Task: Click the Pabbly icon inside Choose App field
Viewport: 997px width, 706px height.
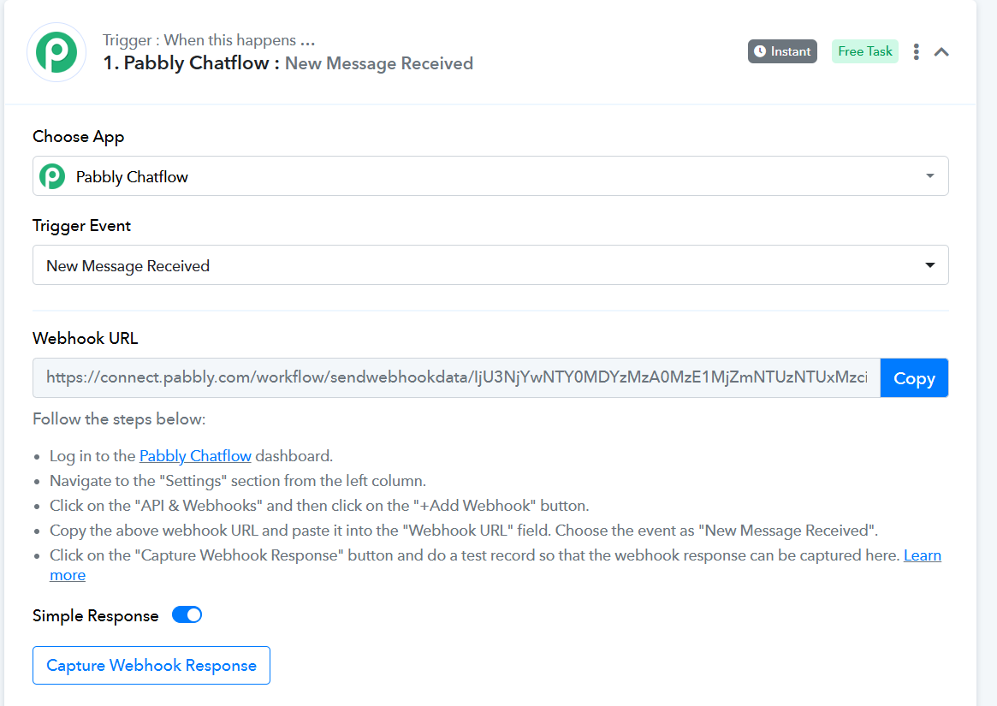Action: [x=52, y=176]
